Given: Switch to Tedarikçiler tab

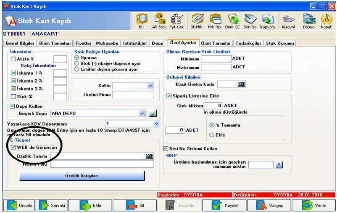Looking at the screenshot, I should [248, 43].
